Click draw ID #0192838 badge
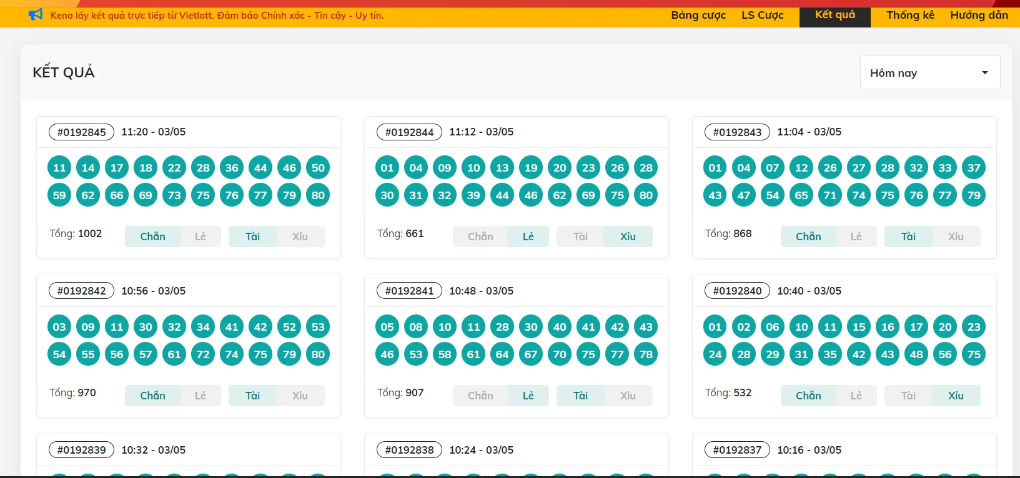Image resolution: width=1020 pixels, height=478 pixels. pos(410,450)
